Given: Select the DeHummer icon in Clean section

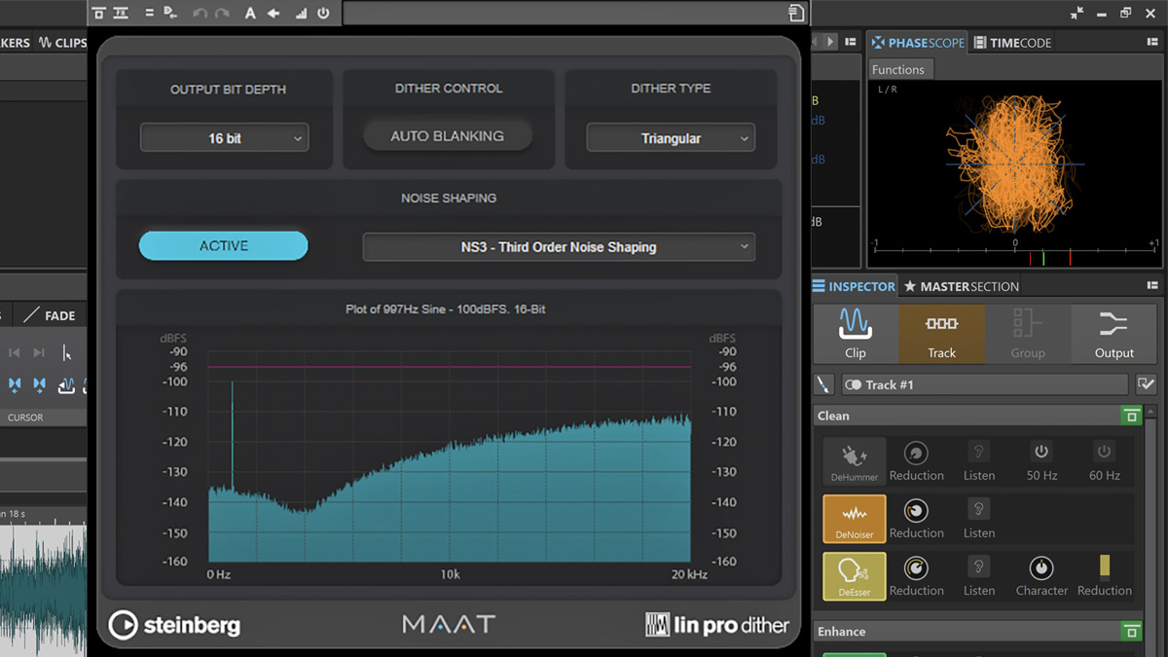Looking at the screenshot, I should [x=854, y=460].
